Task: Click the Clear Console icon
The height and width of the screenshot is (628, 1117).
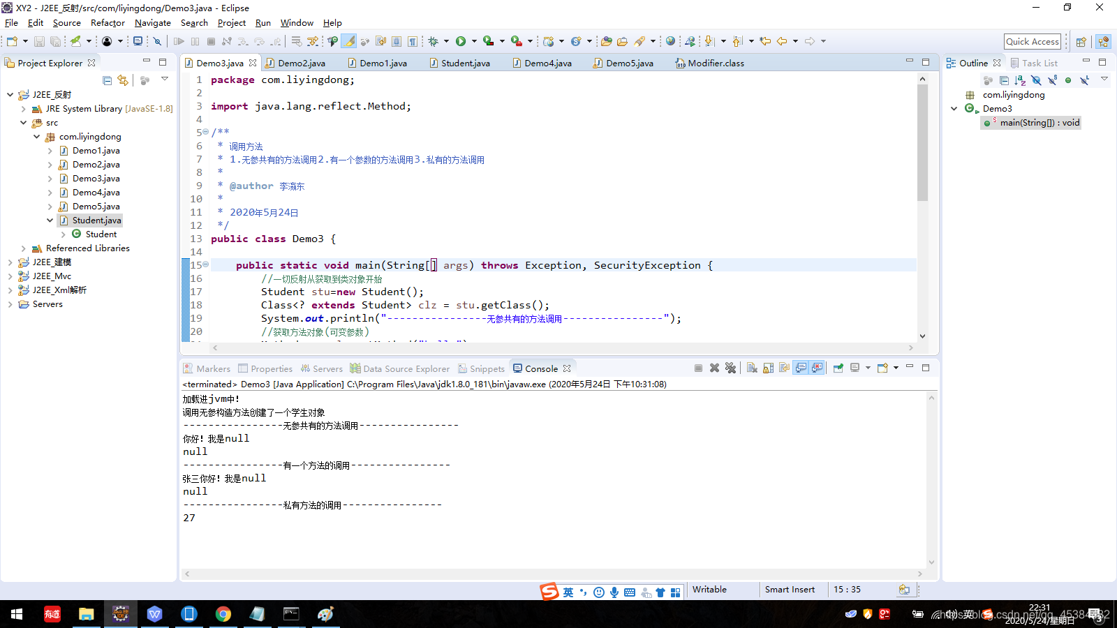Action: coord(752,368)
